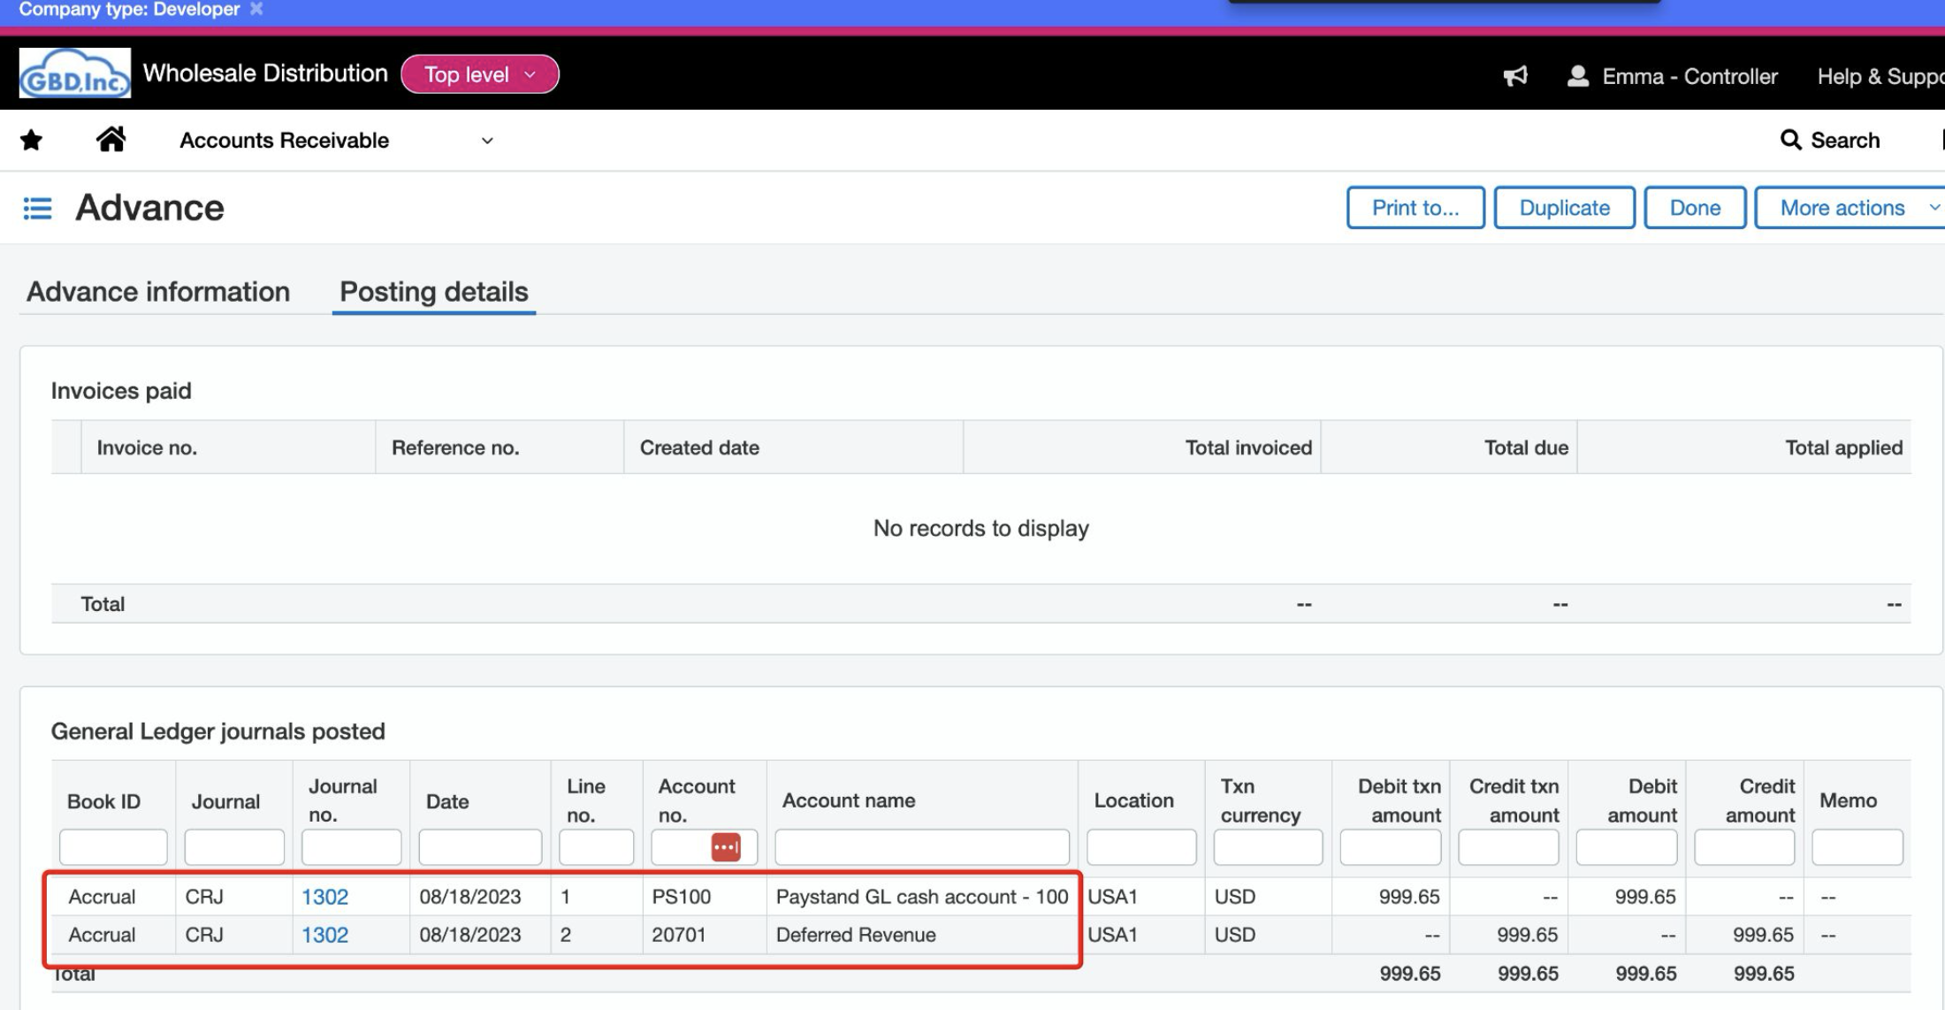Click the Print to... button
Image resolution: width=1945 pixels, height=1010 pixels.
tap(1415, 208)
